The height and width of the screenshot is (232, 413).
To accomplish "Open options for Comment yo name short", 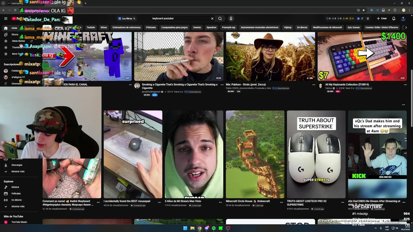I will pos(98,202).
